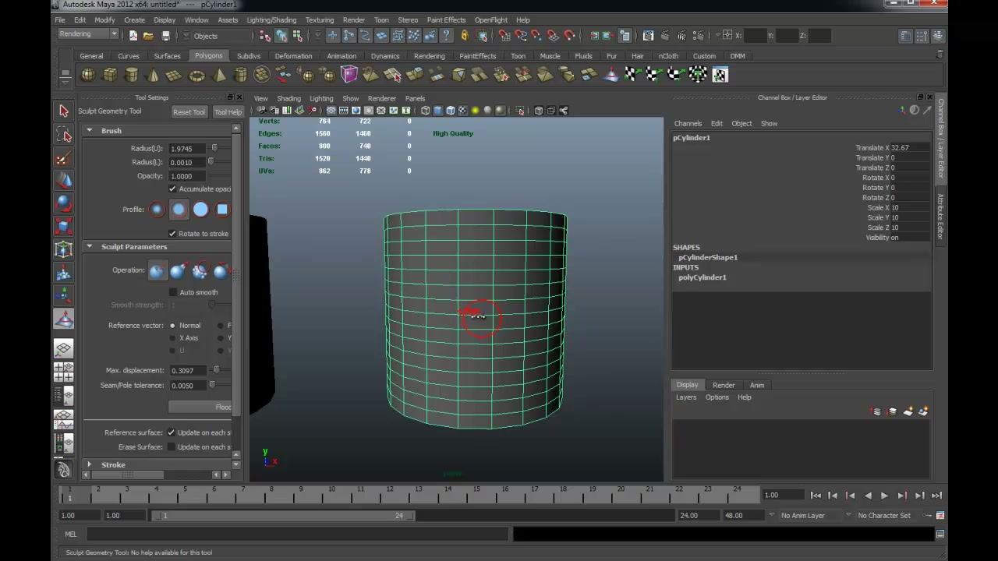The width and height of the screenshot is (998, 561).
Task: Expand the Stroke section
Action: click(89, 464)
